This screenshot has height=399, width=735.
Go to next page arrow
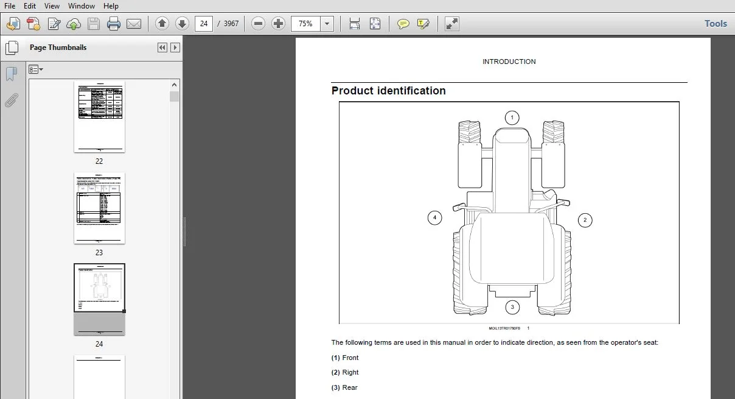point(182,24)
